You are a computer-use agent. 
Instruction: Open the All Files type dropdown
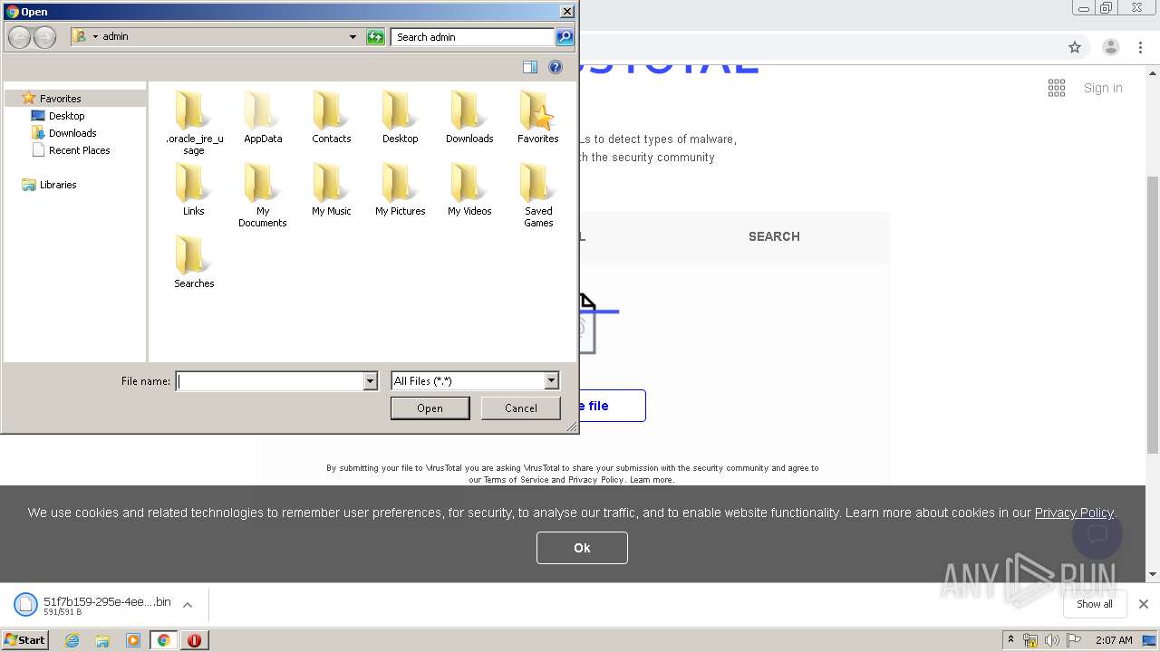551,381
